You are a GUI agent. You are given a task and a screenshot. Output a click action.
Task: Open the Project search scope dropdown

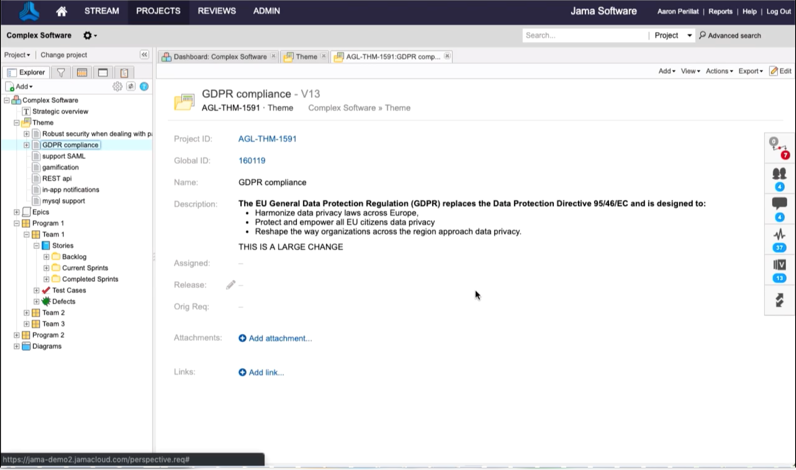pos(672,36)
